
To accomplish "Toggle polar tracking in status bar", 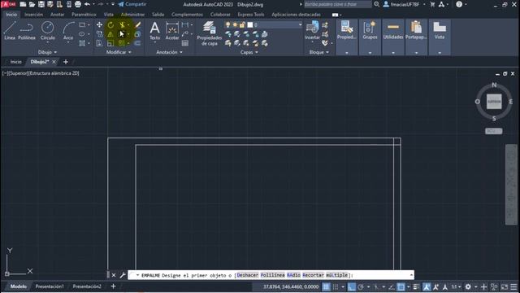I will pyautogui.click(x=361, y=286).
